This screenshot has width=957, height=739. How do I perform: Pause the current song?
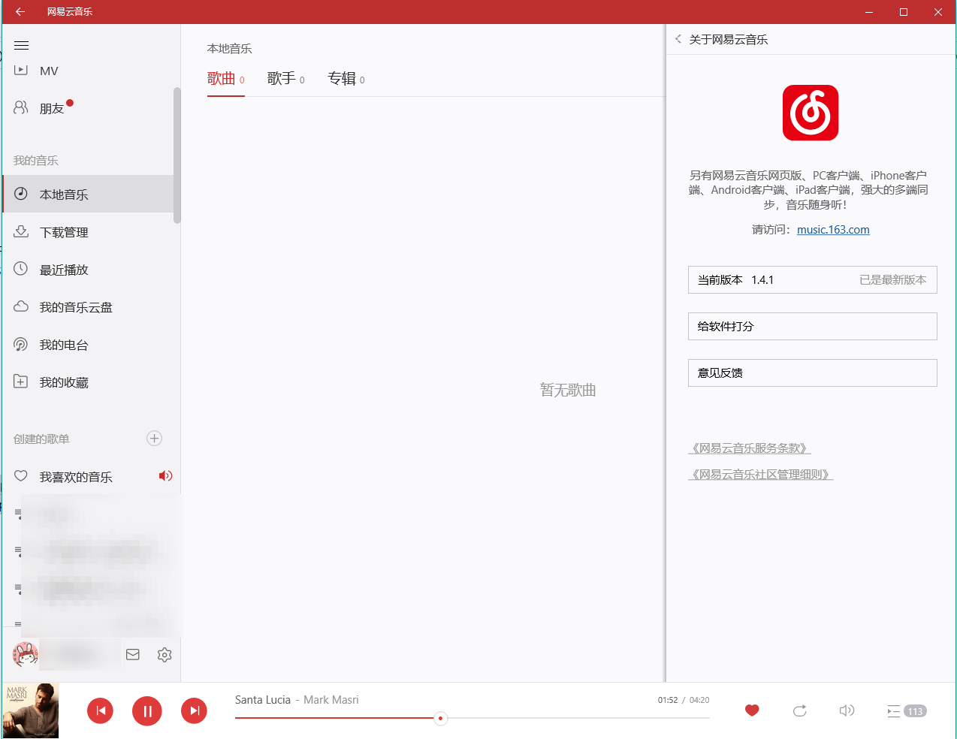147,710
